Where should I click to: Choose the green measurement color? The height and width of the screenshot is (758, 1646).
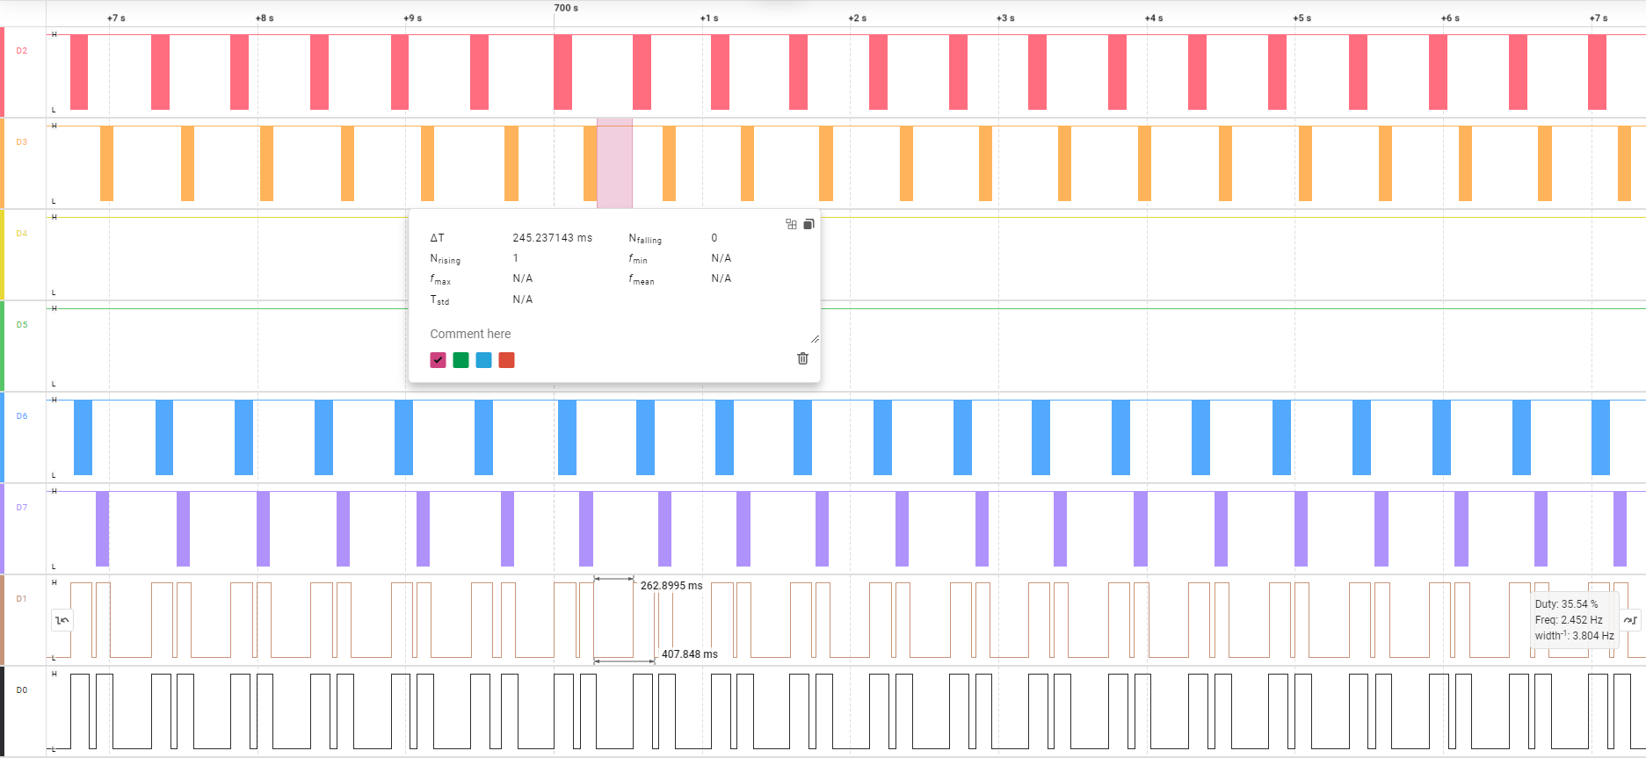click(x=460, y=360)
